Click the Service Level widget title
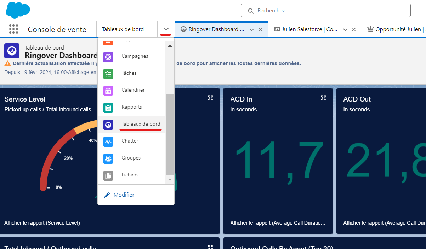Viewport: 426px width, 249px height. pyautogui.click(x=25, y=99)
